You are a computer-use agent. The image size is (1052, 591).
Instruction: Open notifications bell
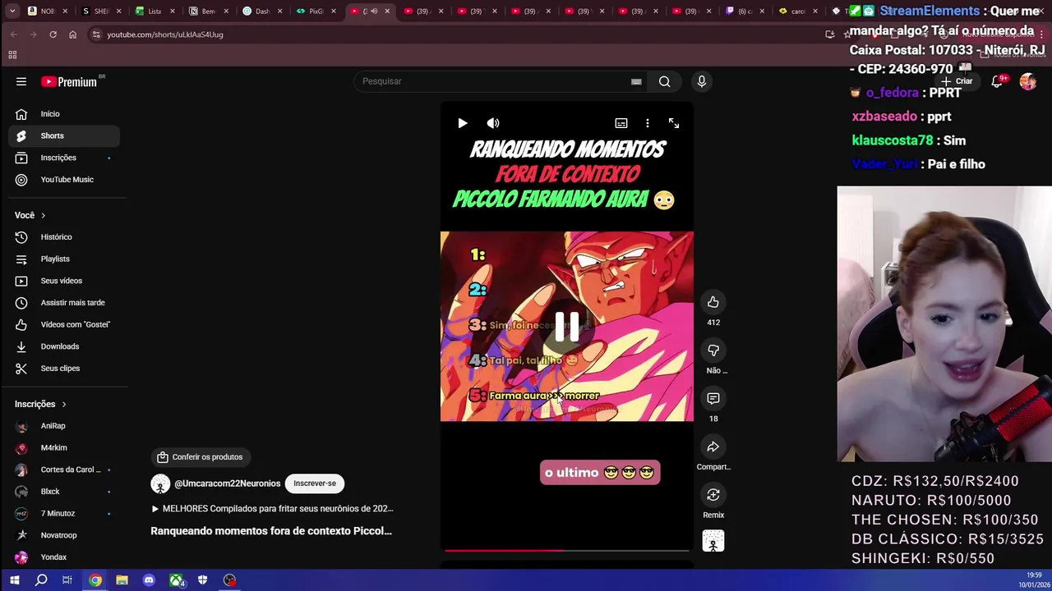coord(997,81)
